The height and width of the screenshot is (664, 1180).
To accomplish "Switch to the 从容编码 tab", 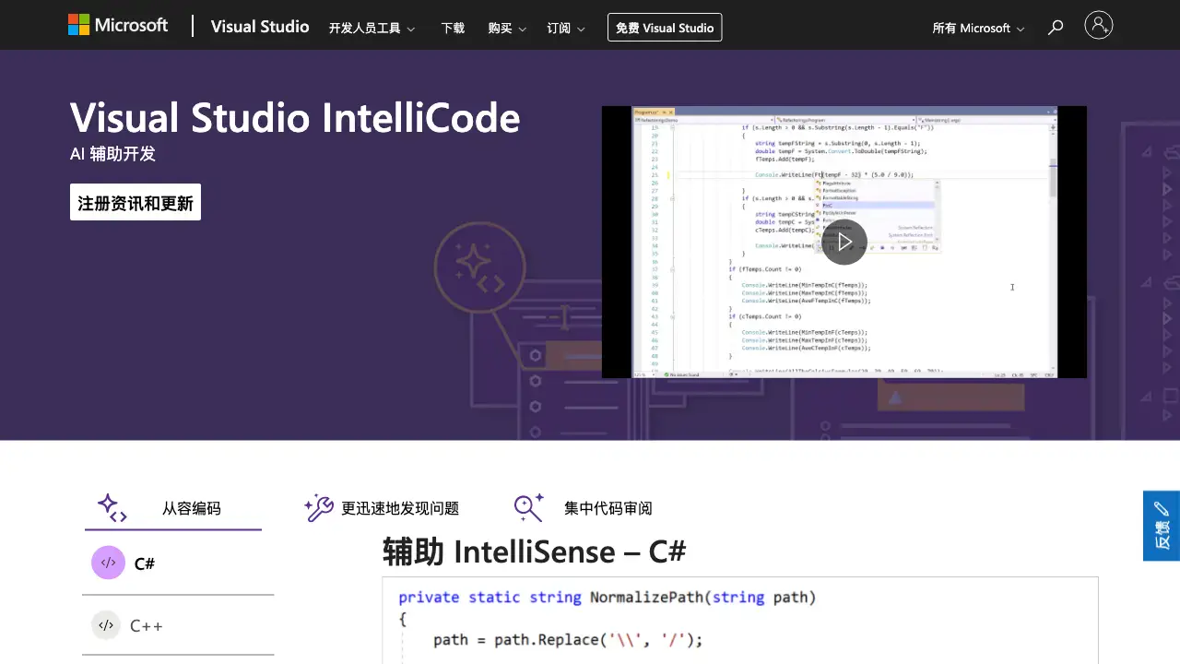I will pos(173,507).
